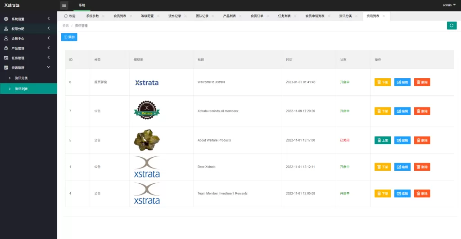Click the 会员中心 user icon in the sidebar

(x=6, y=38)
